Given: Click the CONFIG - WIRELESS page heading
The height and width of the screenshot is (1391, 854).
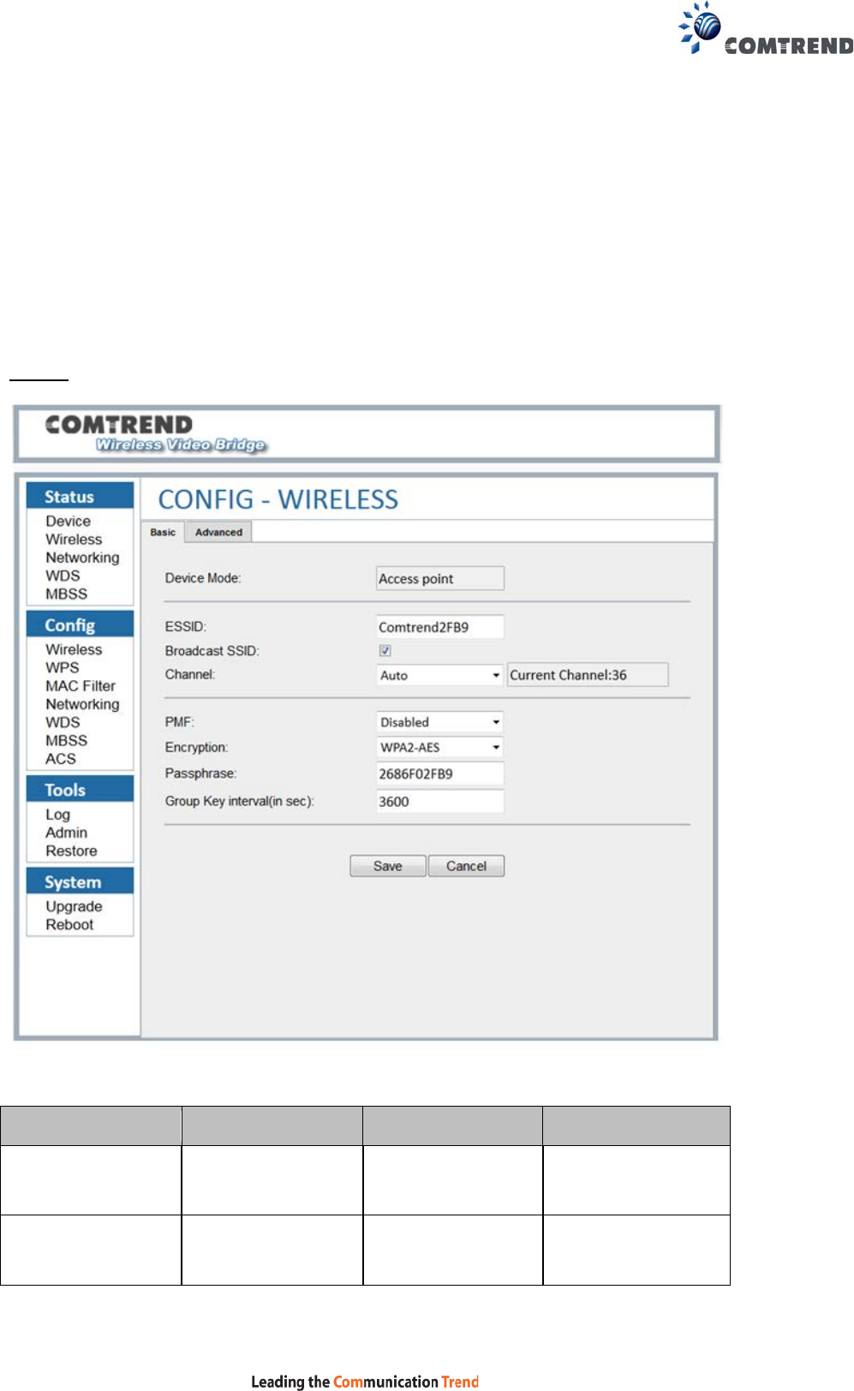Looking at the screenshot, I should coord(278,499).
